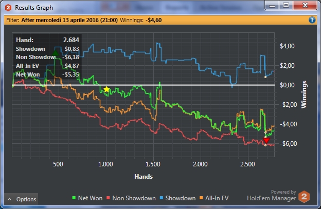Image resolution: width=321 pixels, height=209 pixels.
Task: Click the Showdown value $0,83
Action: [x=72, y=49]
